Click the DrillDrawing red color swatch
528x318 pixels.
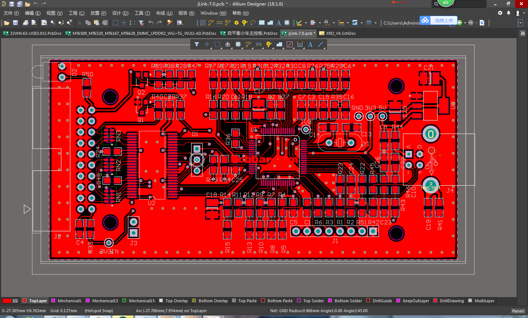point(435,300)
